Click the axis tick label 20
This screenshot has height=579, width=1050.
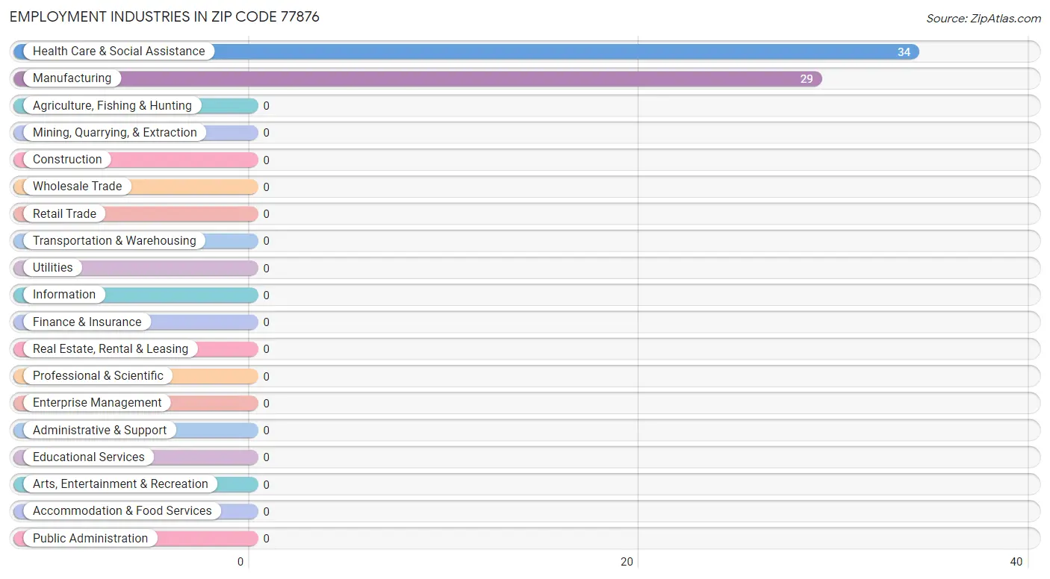(627, 562)
